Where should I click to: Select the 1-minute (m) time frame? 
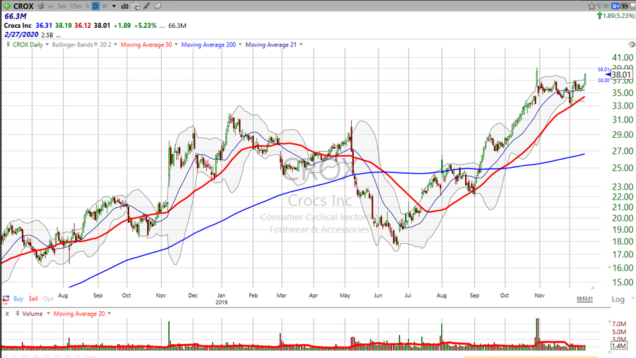(x=51, y=7)
